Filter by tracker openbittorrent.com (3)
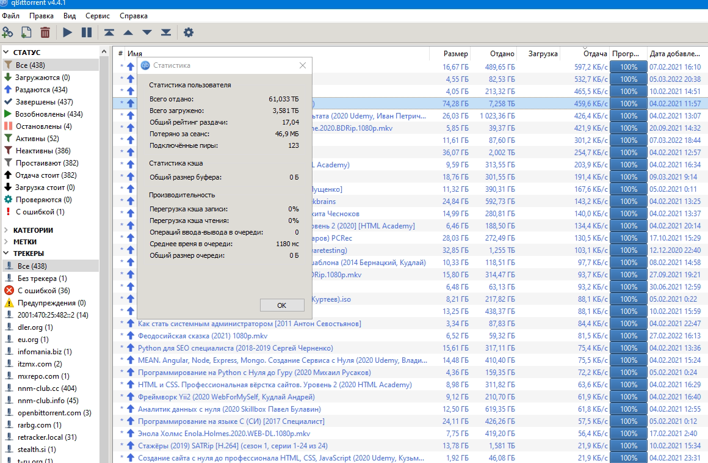 click(51, 412)
